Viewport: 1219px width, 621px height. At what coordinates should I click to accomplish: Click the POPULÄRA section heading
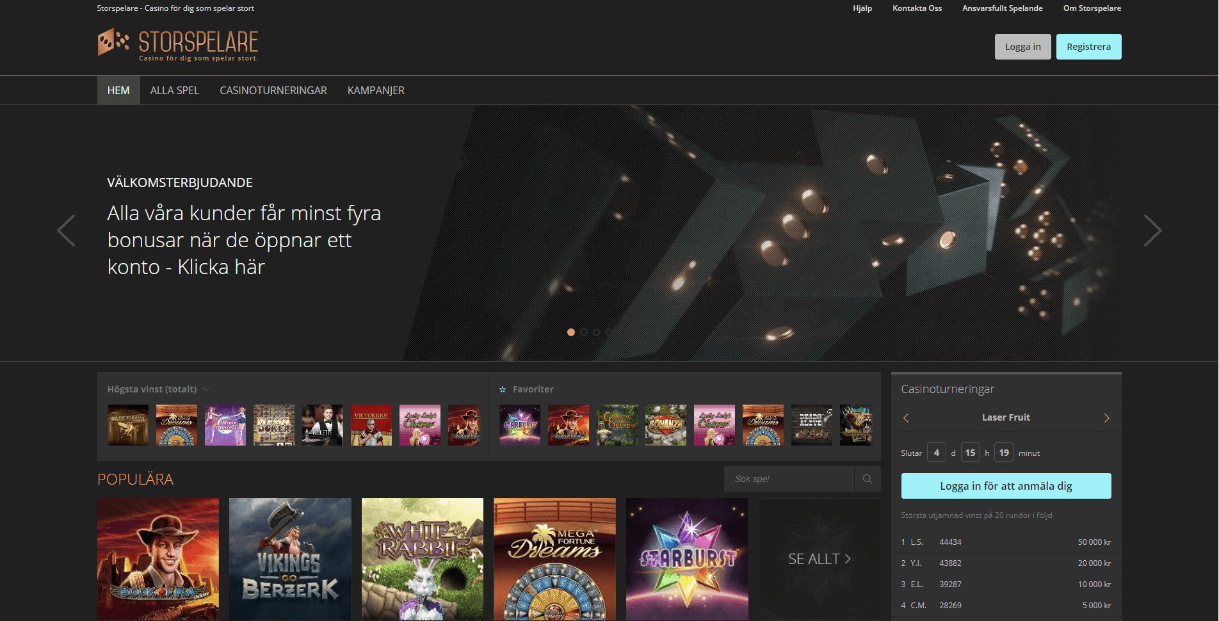(x=135, y=479)
